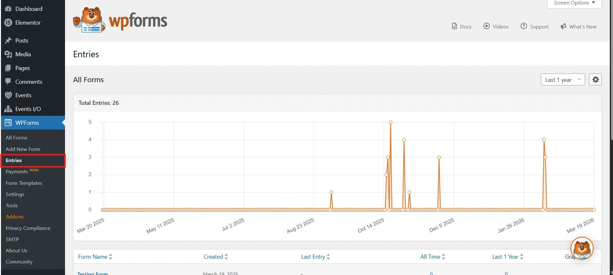Viewport: 613px width, 275px height.
Task: Sort table by Last 1 Year arrows
Action: point(522,257)
